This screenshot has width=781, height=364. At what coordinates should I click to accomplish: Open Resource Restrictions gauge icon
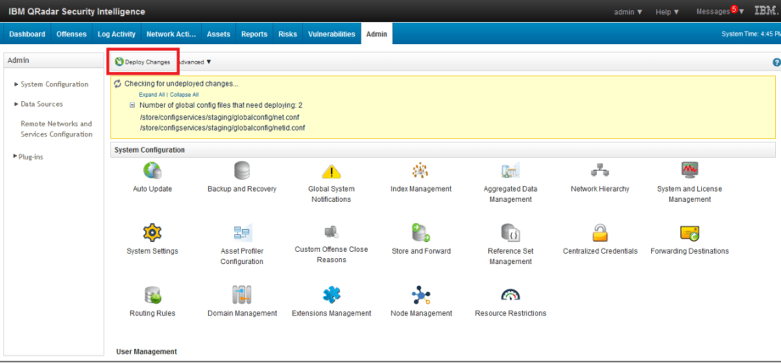click(x=510, y=294)
